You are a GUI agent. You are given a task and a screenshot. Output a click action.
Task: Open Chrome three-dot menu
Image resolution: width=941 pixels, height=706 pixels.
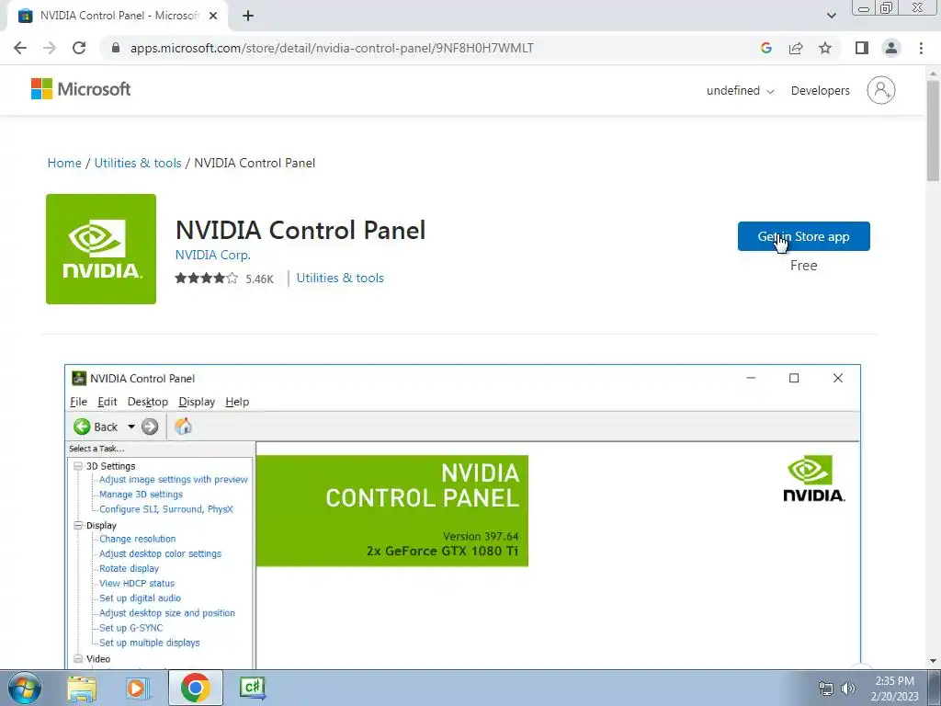click(921, 48)
